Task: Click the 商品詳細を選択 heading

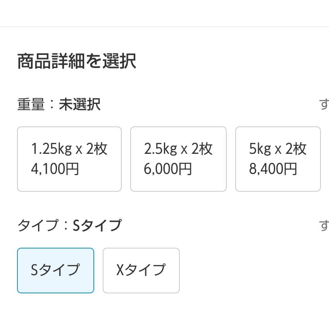Action: pyautogui.click(x=76, y=61)
